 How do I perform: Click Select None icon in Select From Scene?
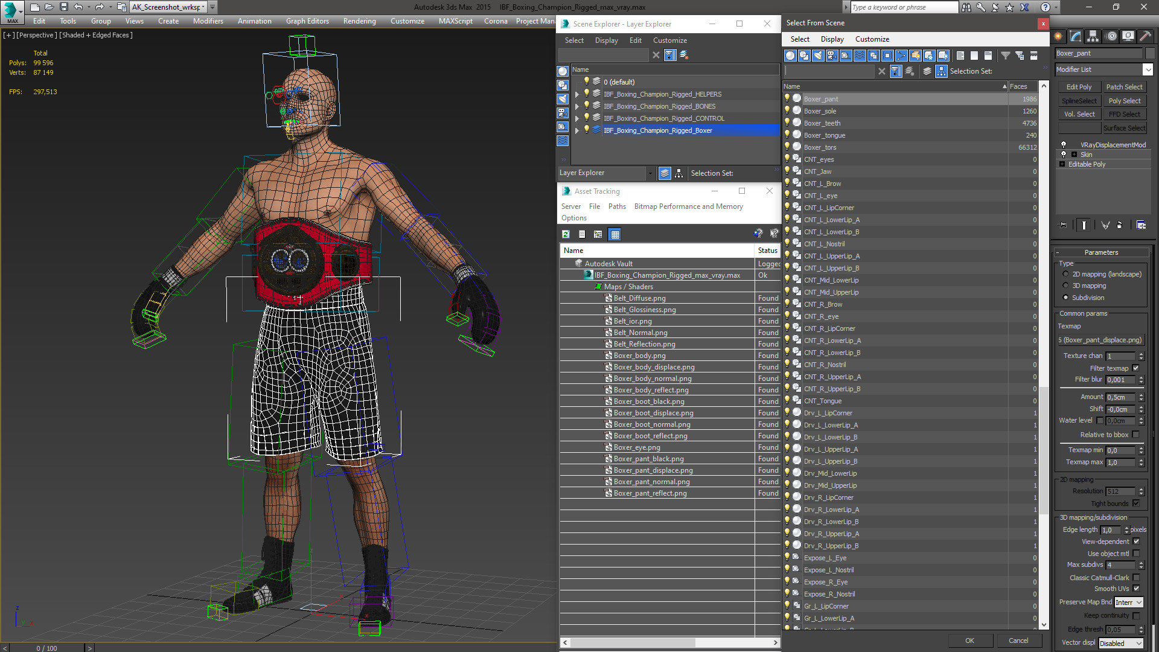coord(974,56)
